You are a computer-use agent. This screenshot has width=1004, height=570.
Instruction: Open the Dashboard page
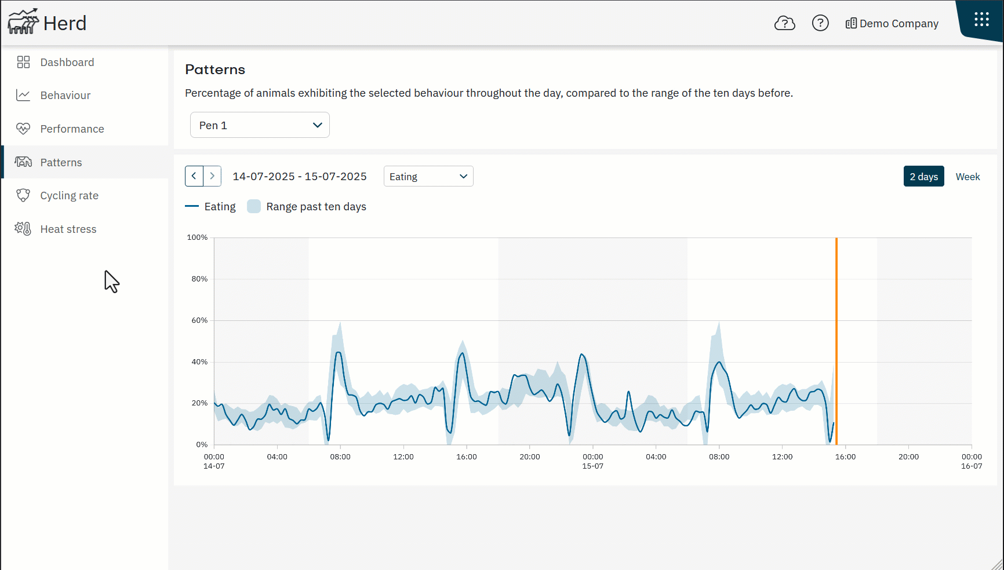(85, 62)
